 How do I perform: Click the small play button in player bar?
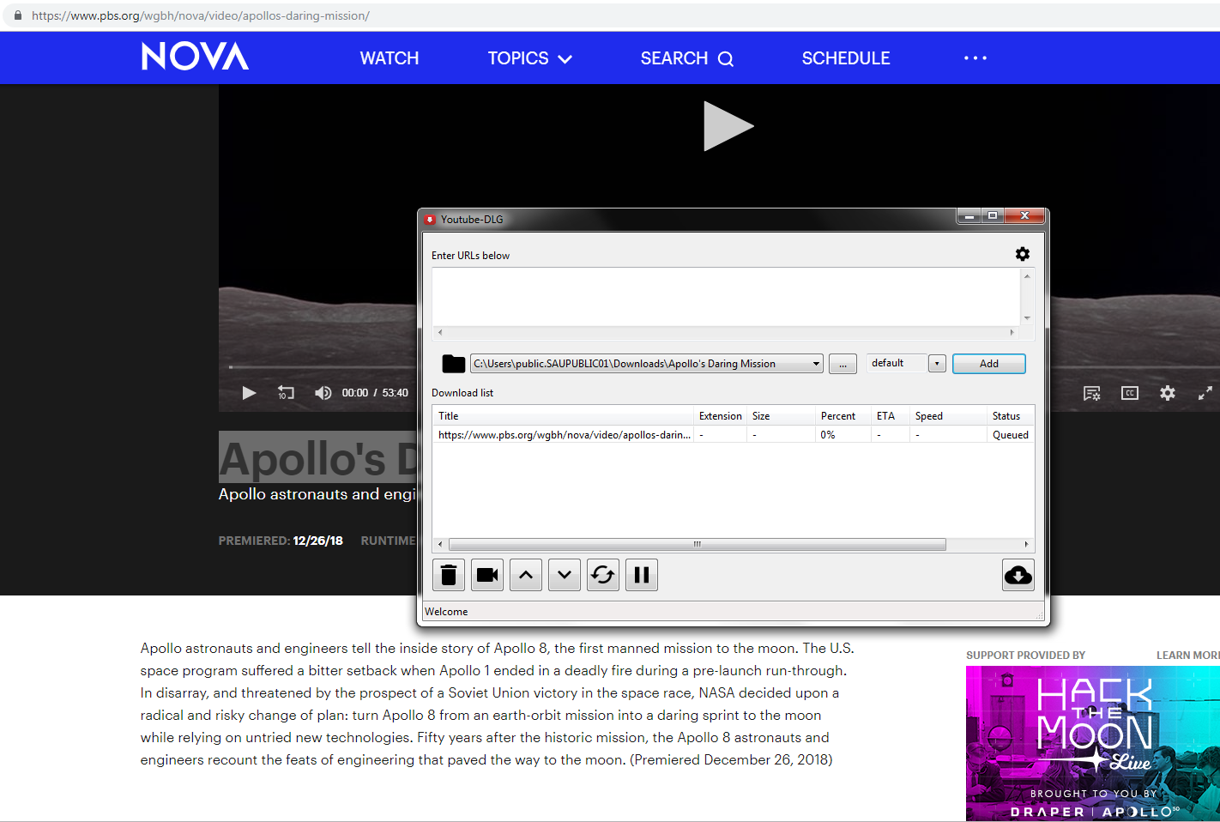(x=249, y=393)
